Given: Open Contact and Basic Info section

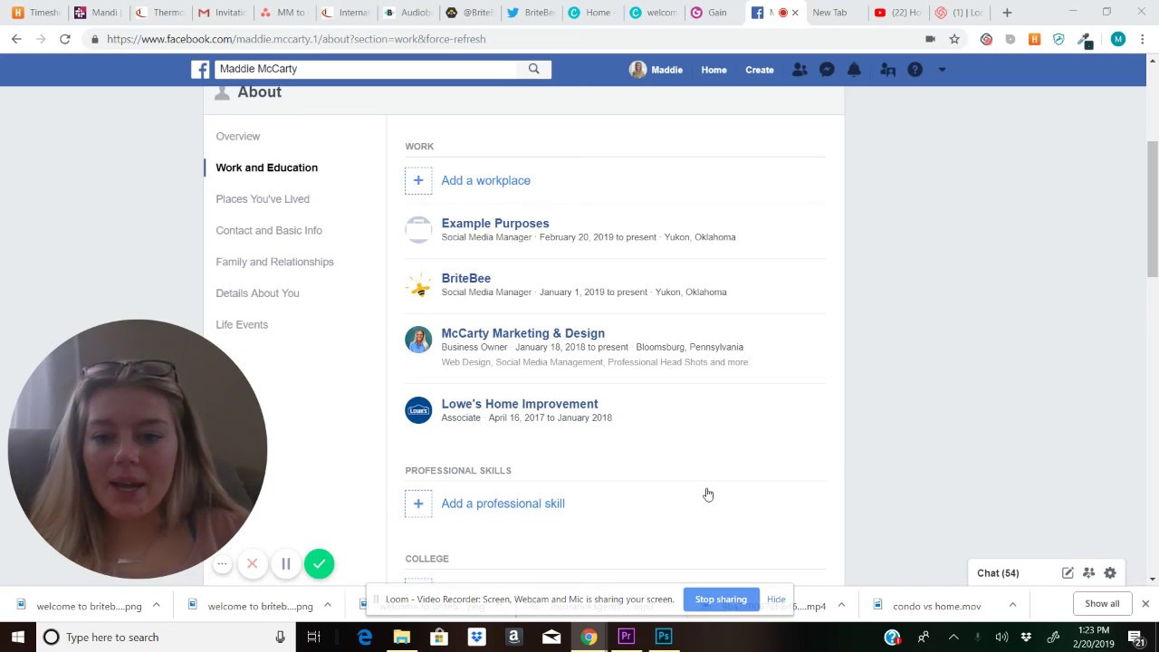Looking at the screenshot, I should pos(269,230).
